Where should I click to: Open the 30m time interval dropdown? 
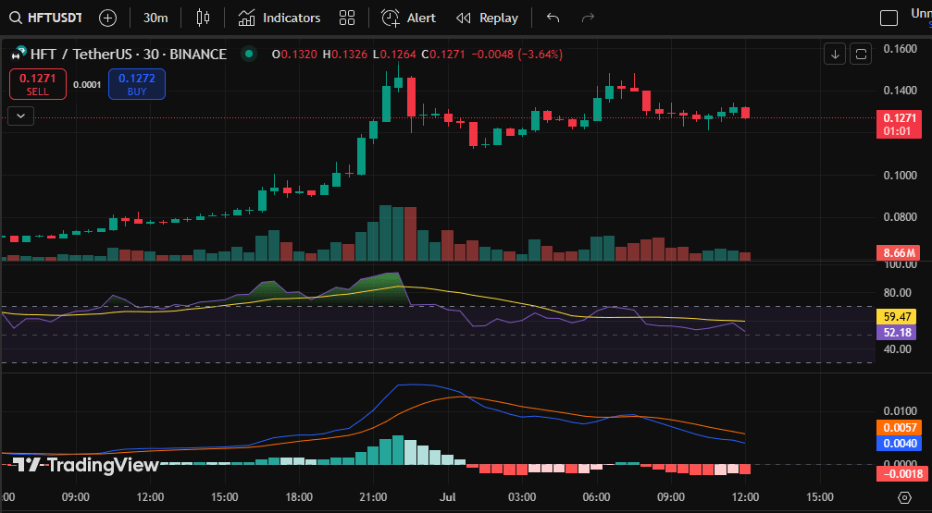click(x=155, y=18)
